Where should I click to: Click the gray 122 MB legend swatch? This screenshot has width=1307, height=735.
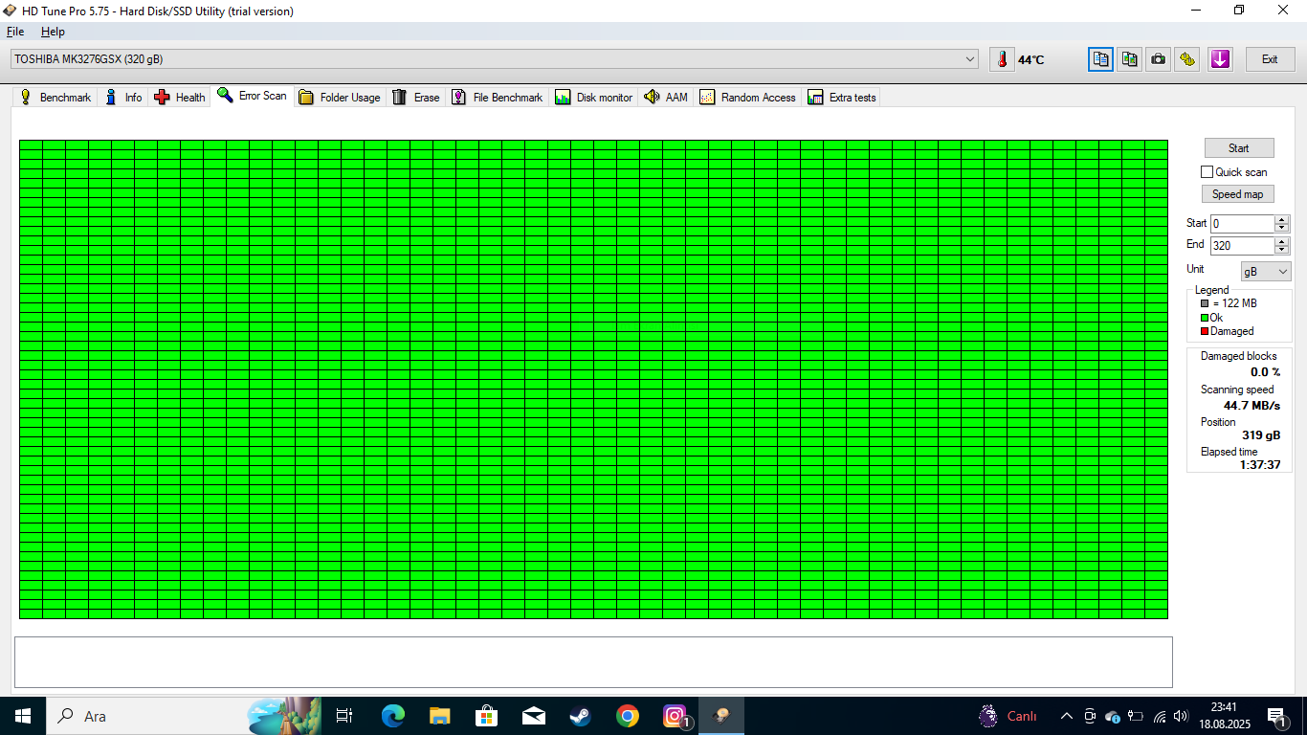(x=1205, y=303)
